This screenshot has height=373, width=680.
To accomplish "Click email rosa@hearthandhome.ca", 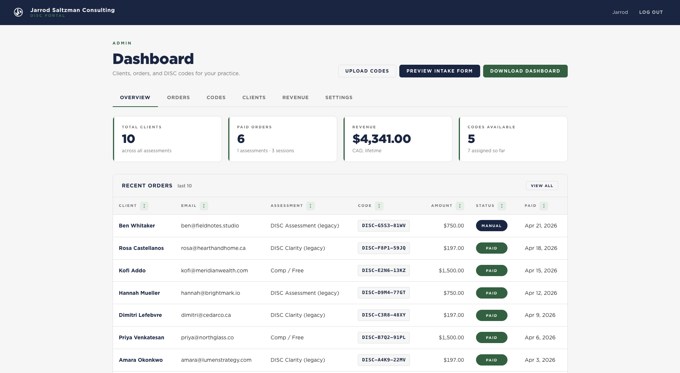I will [x=213, y=248].
